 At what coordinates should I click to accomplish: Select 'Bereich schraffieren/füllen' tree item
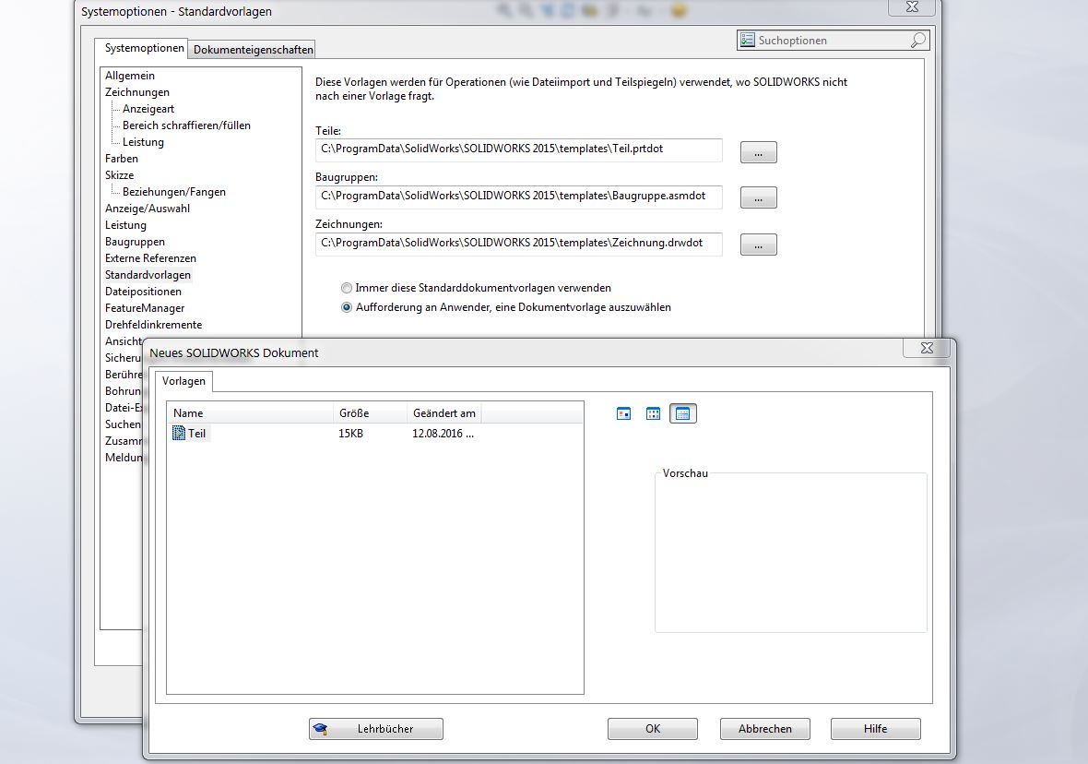click(x=186, y=125)
